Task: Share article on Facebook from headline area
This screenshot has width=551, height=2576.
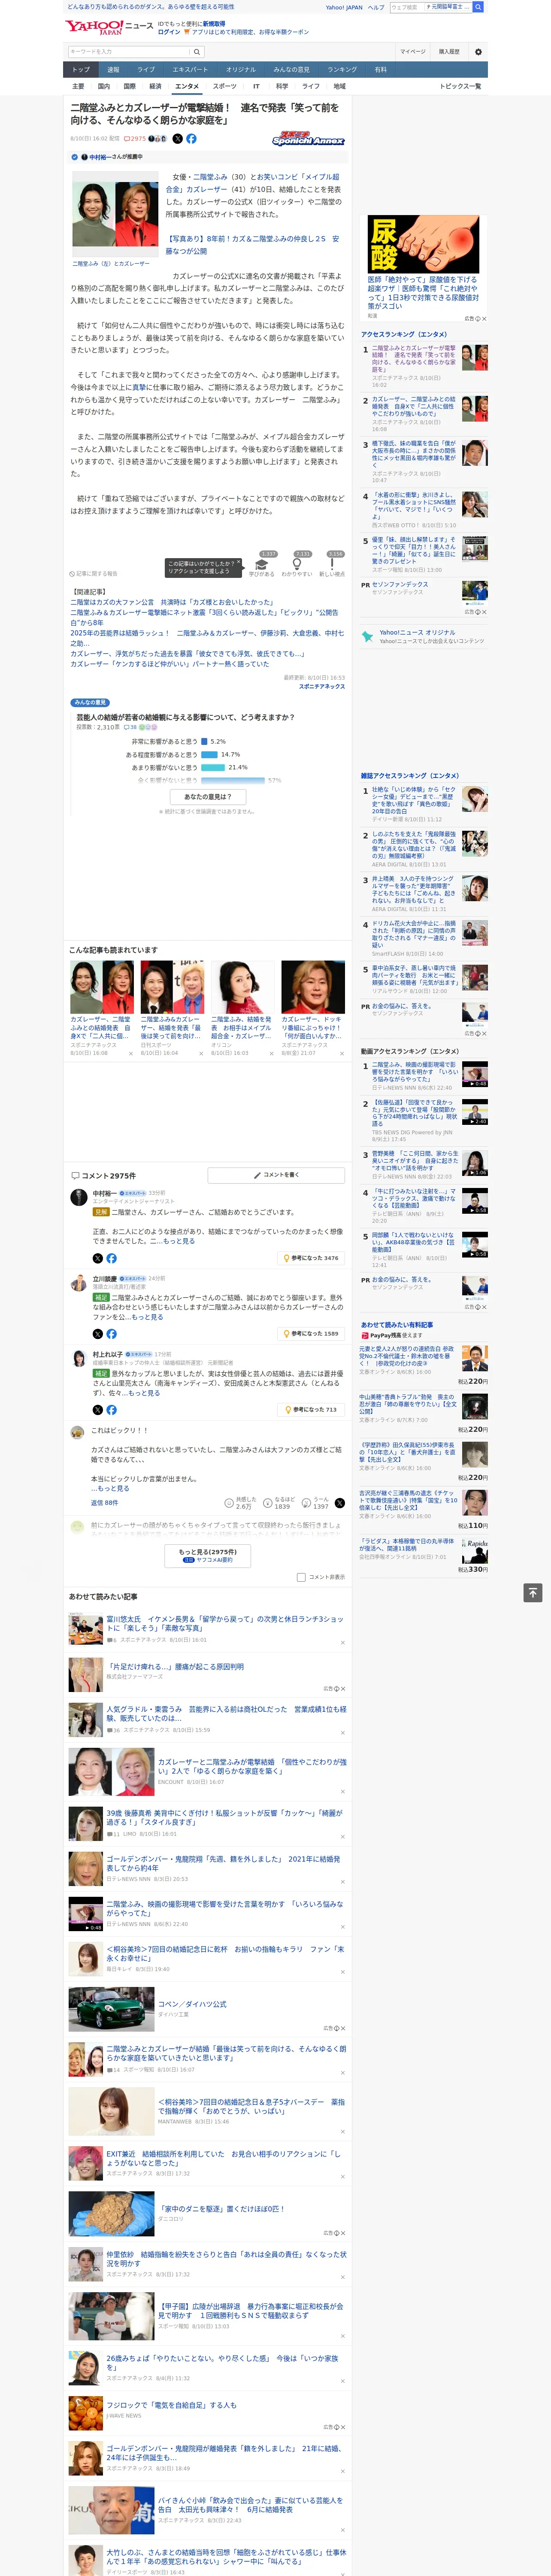Action: tap(191, 139)
